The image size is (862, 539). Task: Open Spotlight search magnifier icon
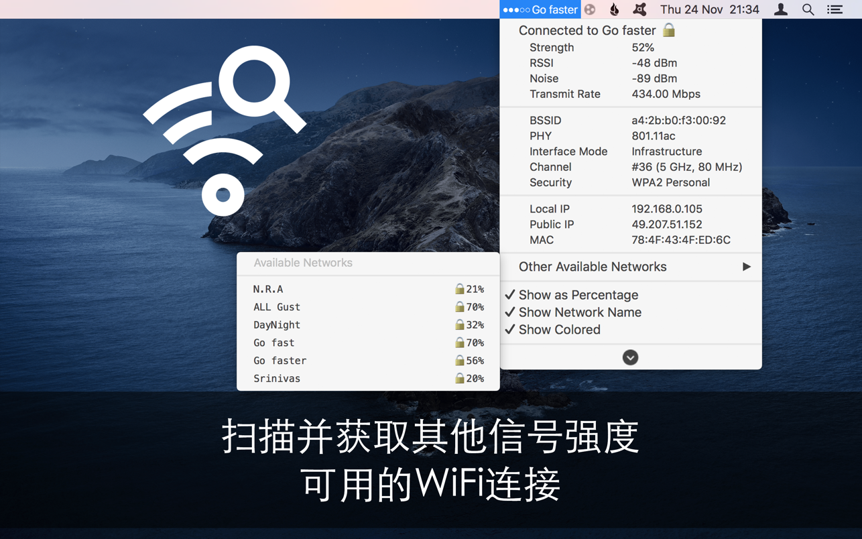[808, 9]
